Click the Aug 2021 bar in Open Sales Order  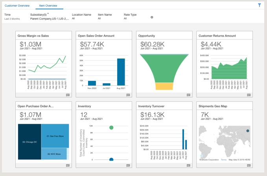click(x=121, y=72)
